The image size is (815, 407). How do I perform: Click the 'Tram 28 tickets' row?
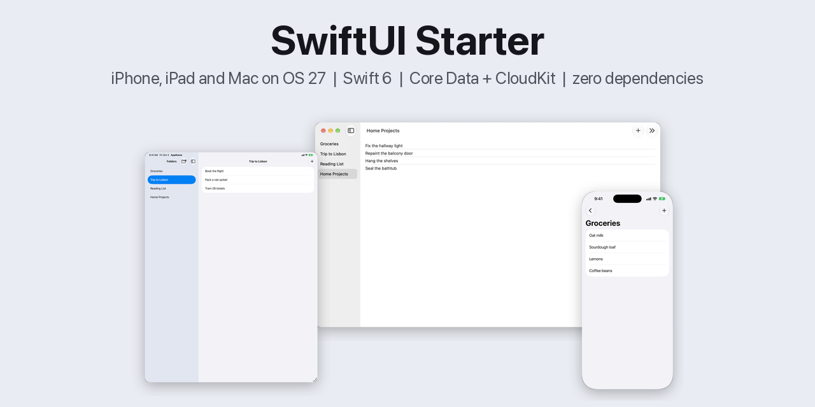(x=258, y=188)
